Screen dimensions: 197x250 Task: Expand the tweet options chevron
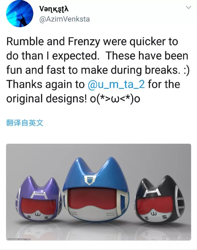pyautogui.click(x=188, y=7)
